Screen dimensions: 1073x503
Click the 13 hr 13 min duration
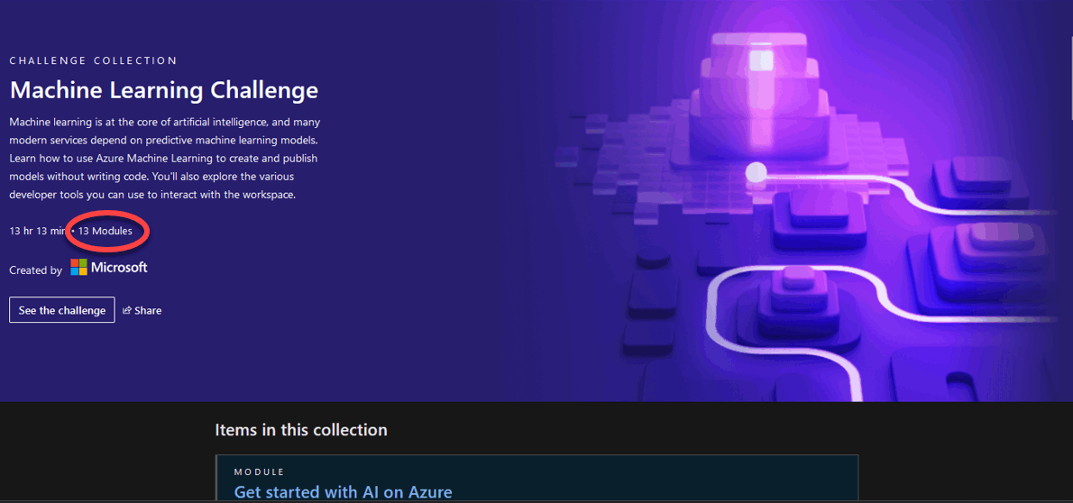pyautogui.click(x=39, y=232)
